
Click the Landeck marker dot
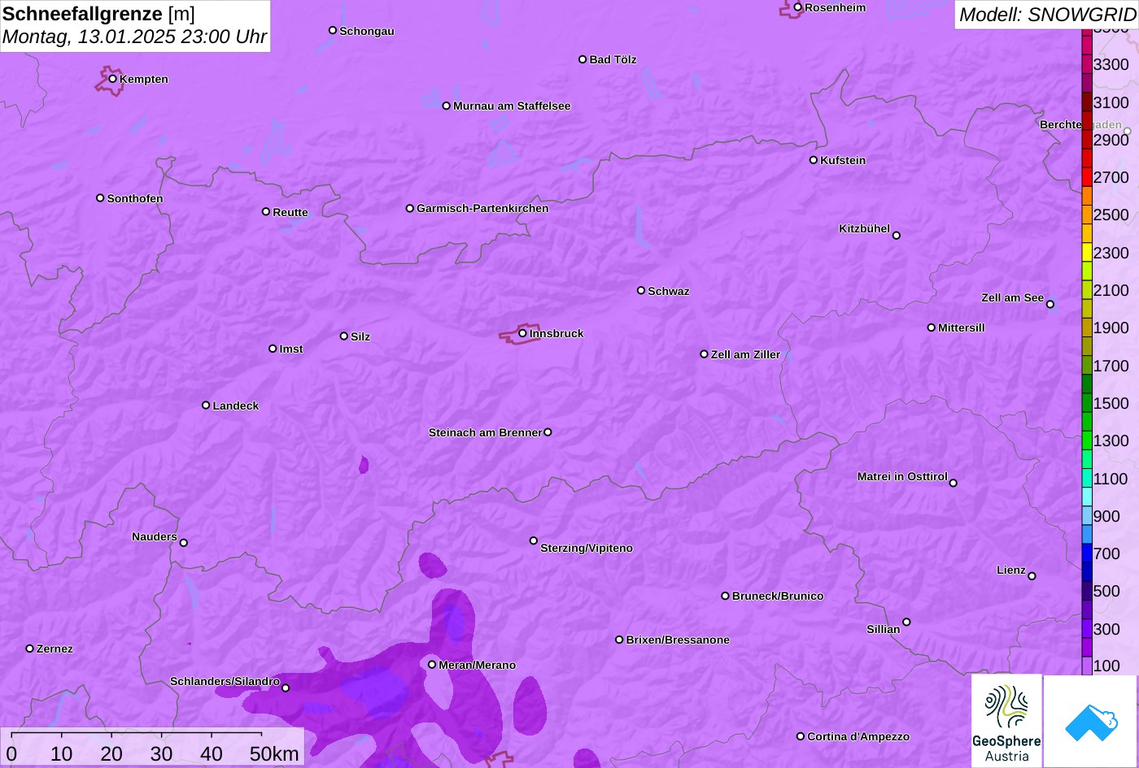[206, 406]
